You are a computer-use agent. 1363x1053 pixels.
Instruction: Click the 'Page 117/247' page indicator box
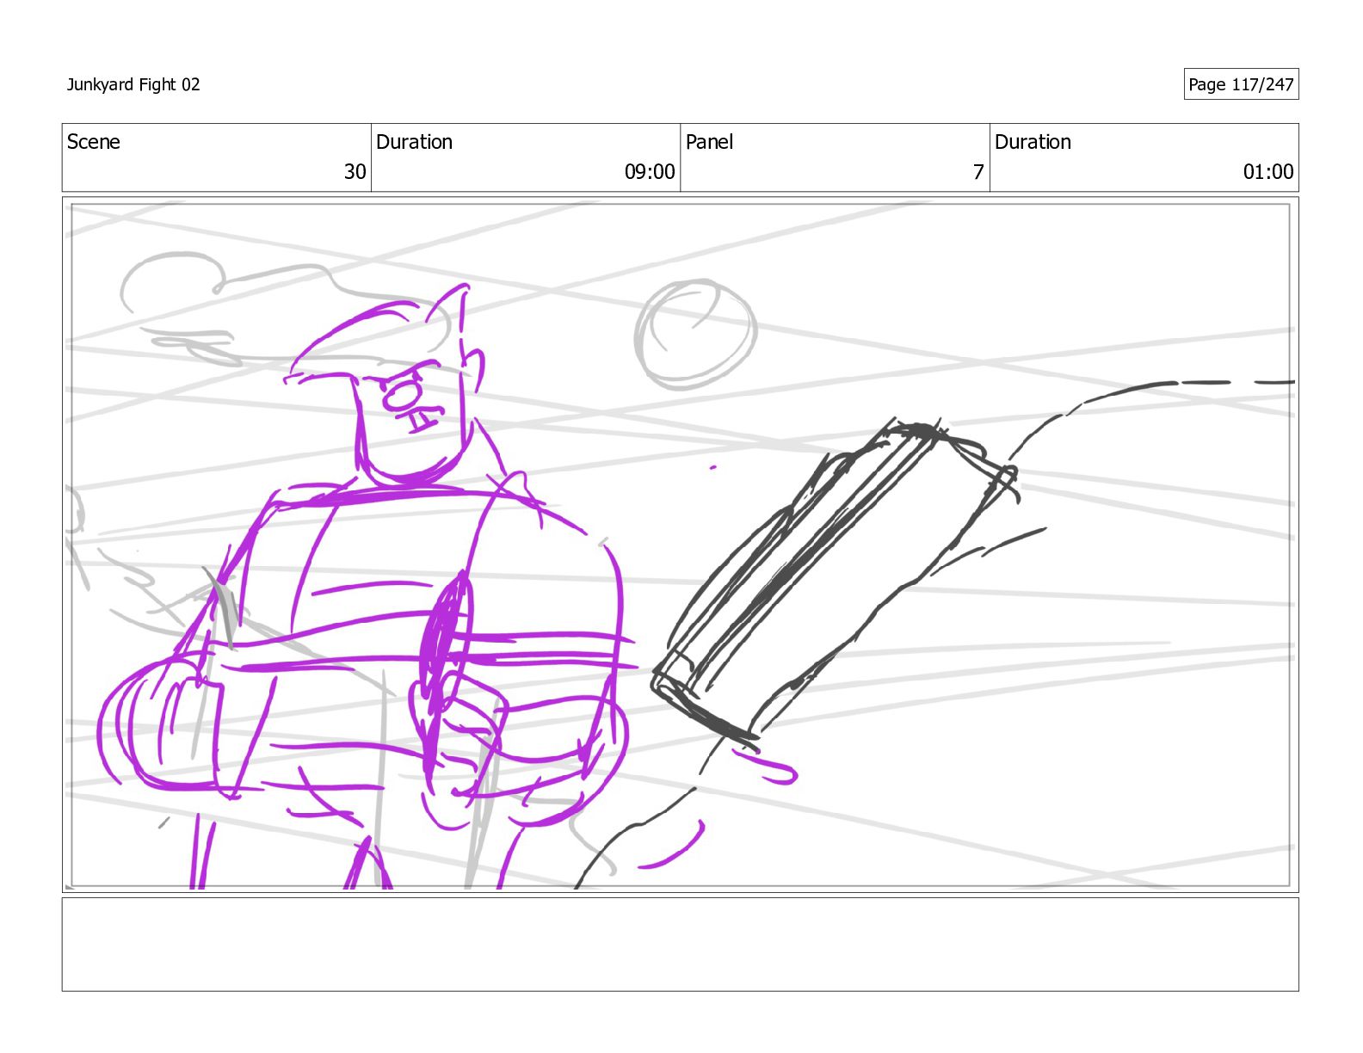pos(1241,84)
